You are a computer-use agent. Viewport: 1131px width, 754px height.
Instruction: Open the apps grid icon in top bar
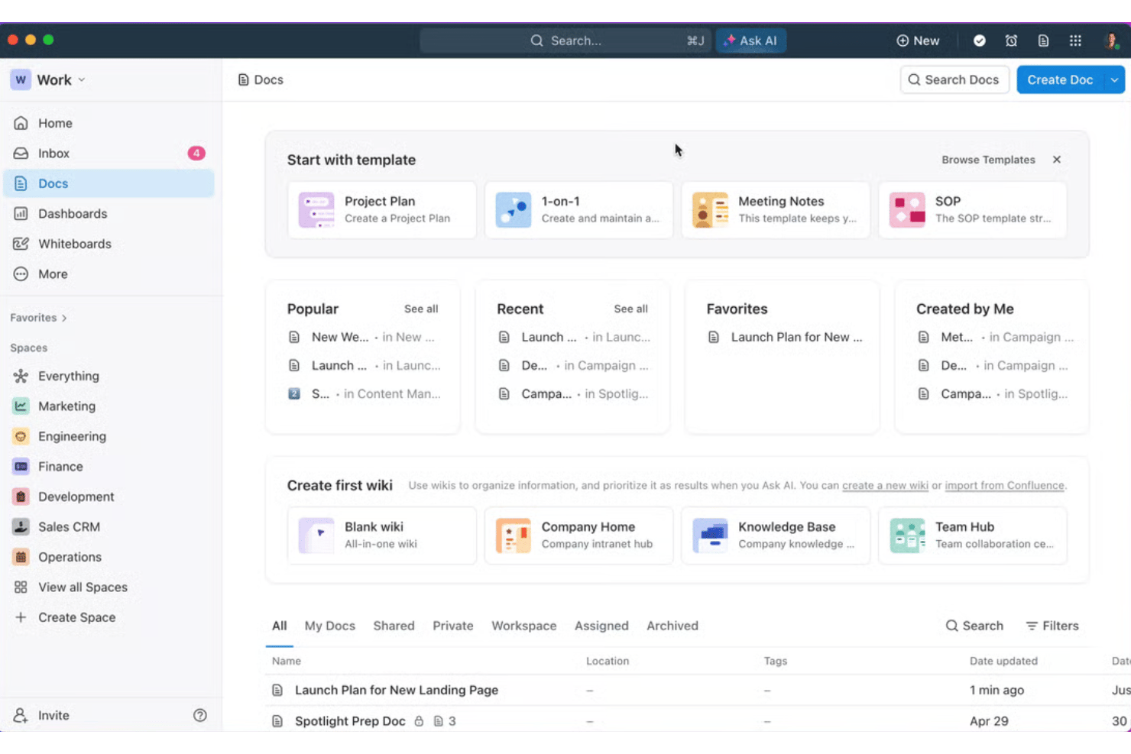(x=1075, y=40)
